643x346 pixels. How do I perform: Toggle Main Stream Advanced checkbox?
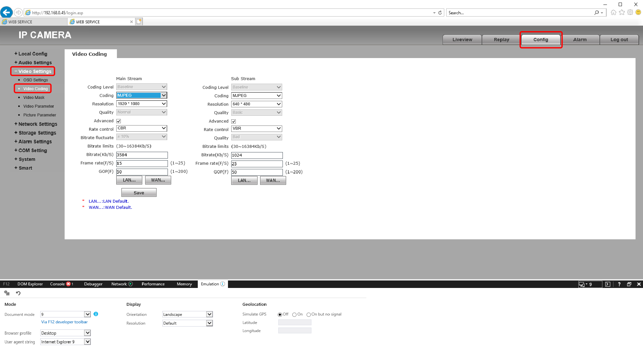click(x=119, y=121)
